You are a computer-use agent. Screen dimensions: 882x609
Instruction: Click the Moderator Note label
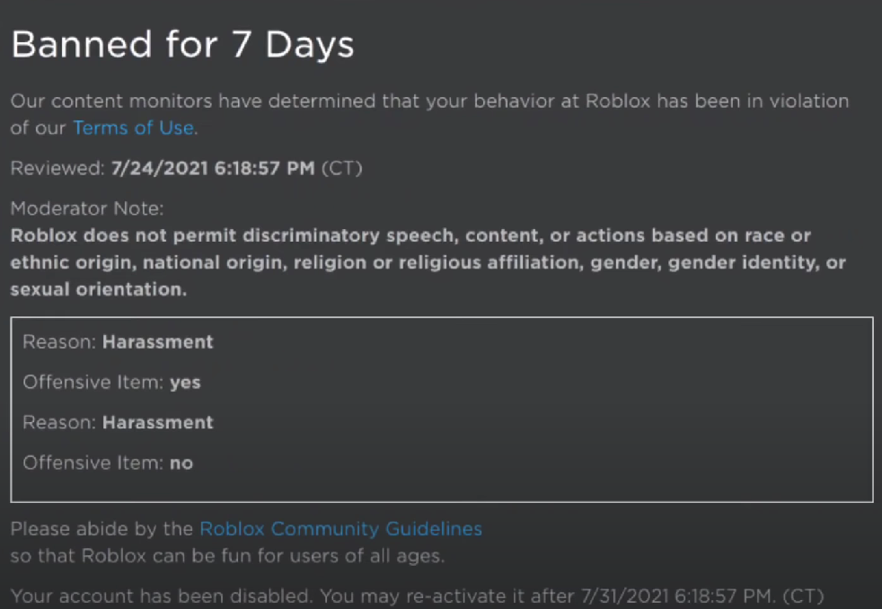(x=87, y=208)
